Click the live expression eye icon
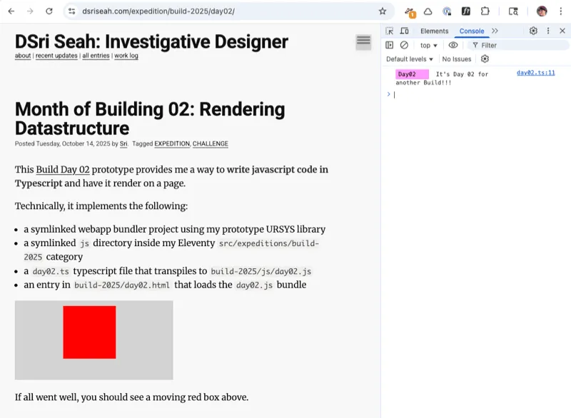The width and height of the screenshot is (571, 418). click(x=453, y=45)
